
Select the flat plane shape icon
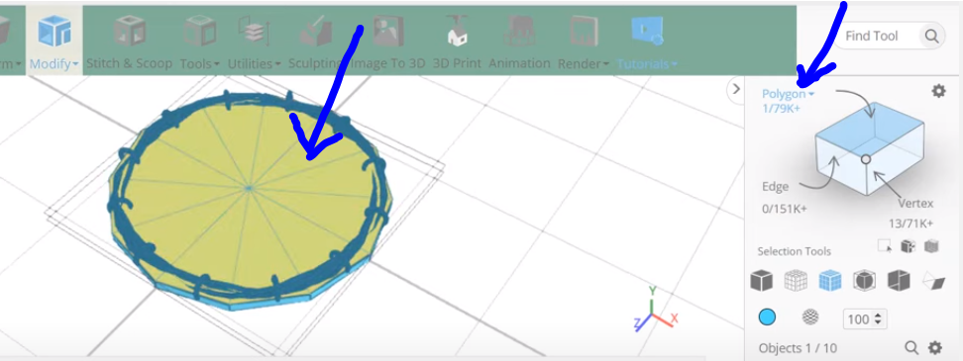(933, 281)
